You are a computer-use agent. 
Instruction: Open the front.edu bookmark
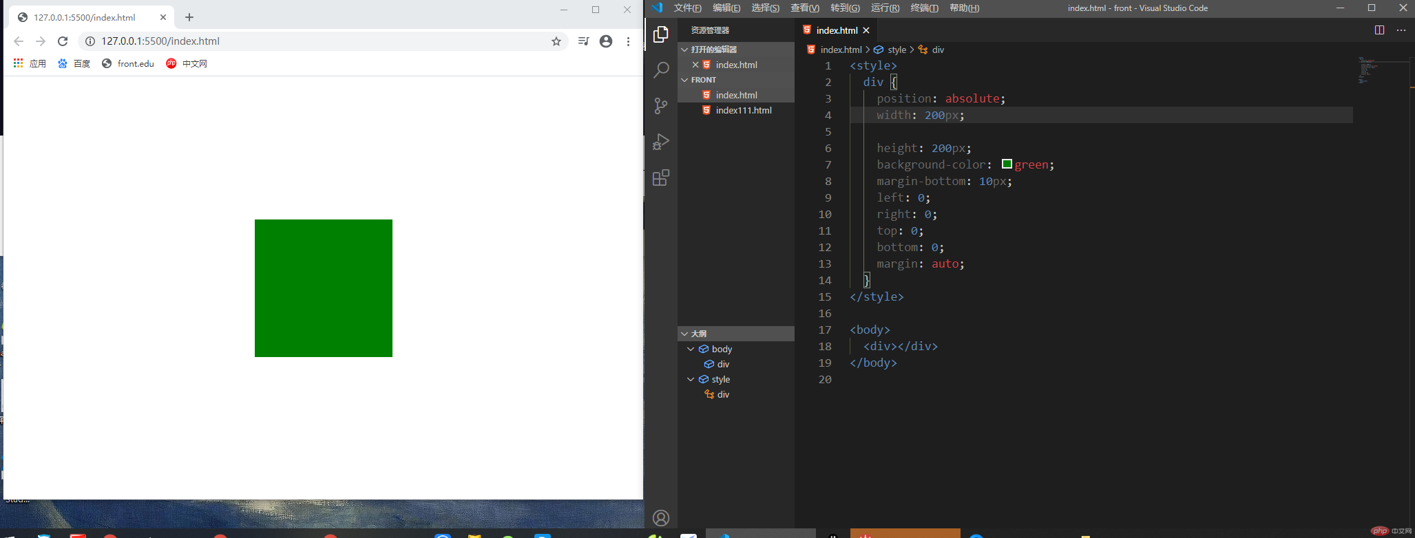(x=128, y=63)
